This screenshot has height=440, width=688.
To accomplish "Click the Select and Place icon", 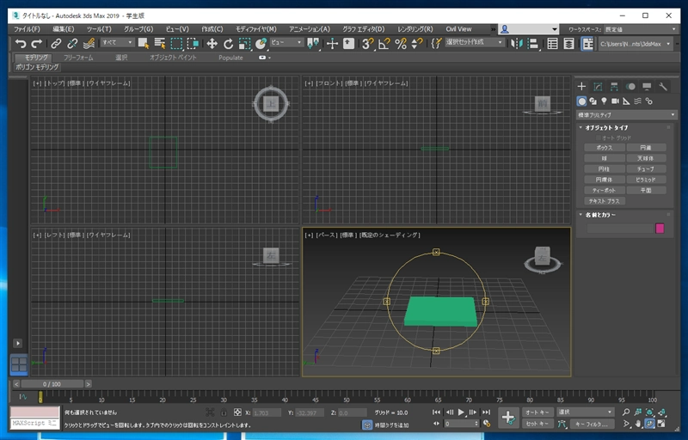I will pyautogui.click(x=261, y=43).
